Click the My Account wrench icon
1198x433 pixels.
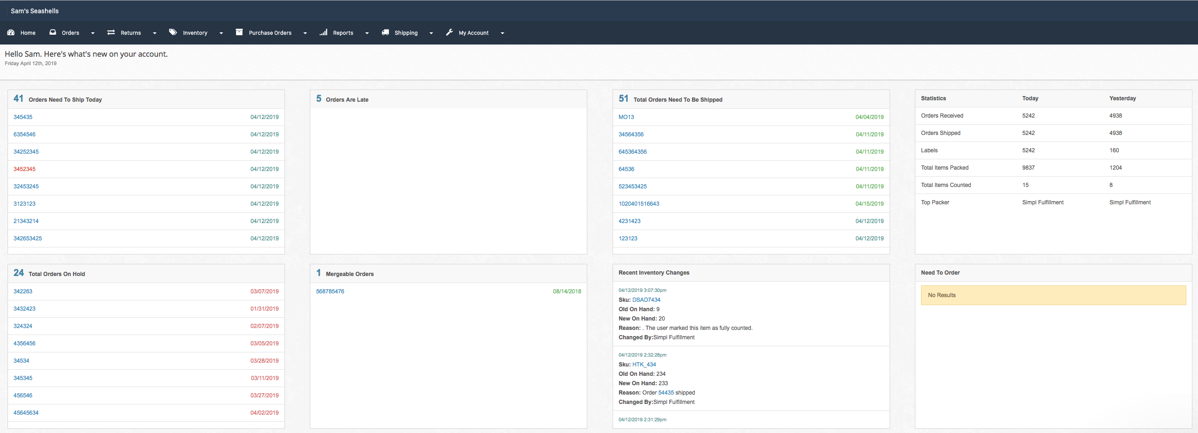tap(449, 32)
